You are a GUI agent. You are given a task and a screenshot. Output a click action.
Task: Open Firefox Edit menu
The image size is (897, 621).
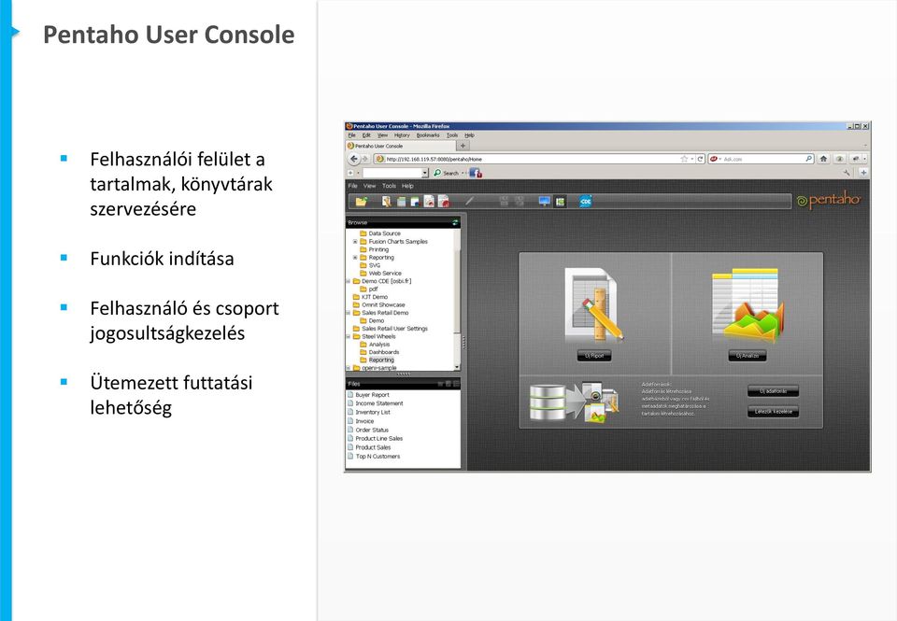point(366,135)
